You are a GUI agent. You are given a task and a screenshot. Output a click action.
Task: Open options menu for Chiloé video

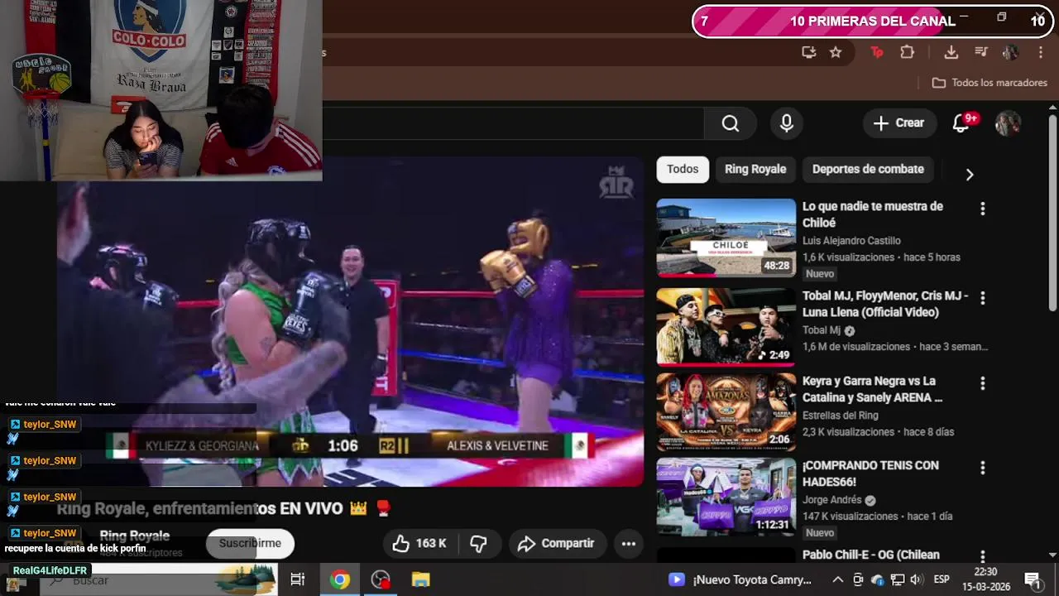(x=983, y=209)
